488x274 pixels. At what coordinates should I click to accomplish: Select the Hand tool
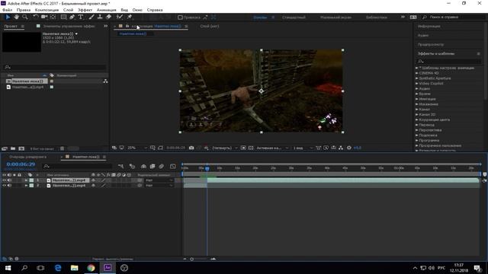click(x=17, y=17)
